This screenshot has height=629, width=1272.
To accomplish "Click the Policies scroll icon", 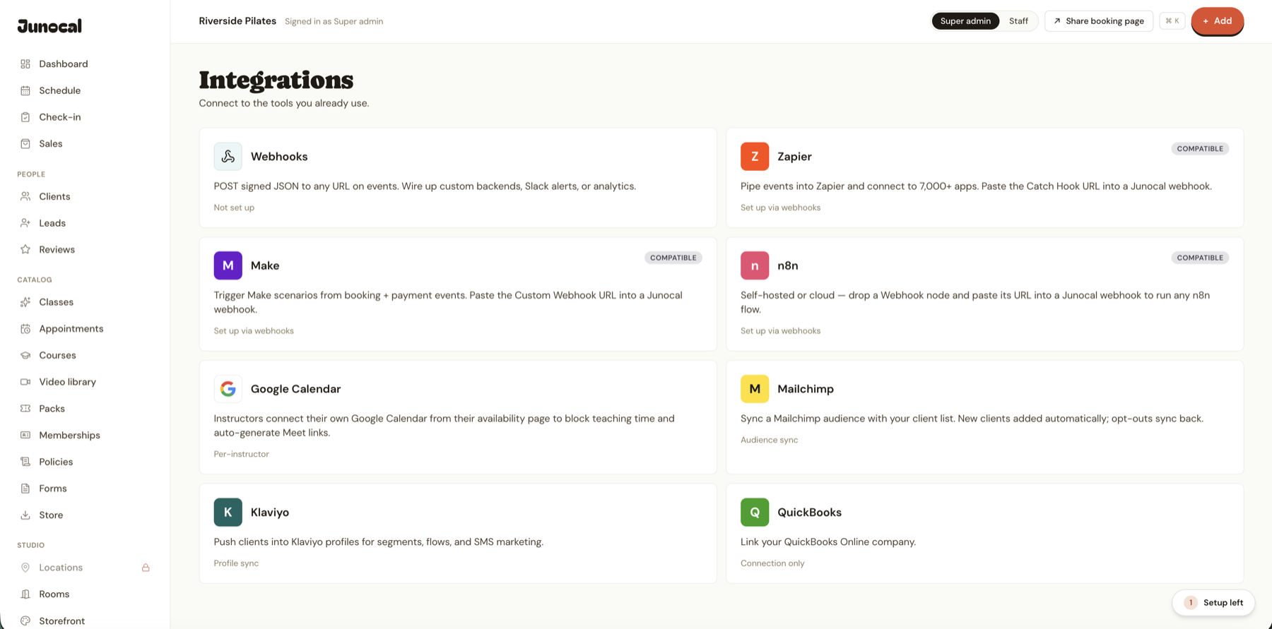I will pos(25,462).
